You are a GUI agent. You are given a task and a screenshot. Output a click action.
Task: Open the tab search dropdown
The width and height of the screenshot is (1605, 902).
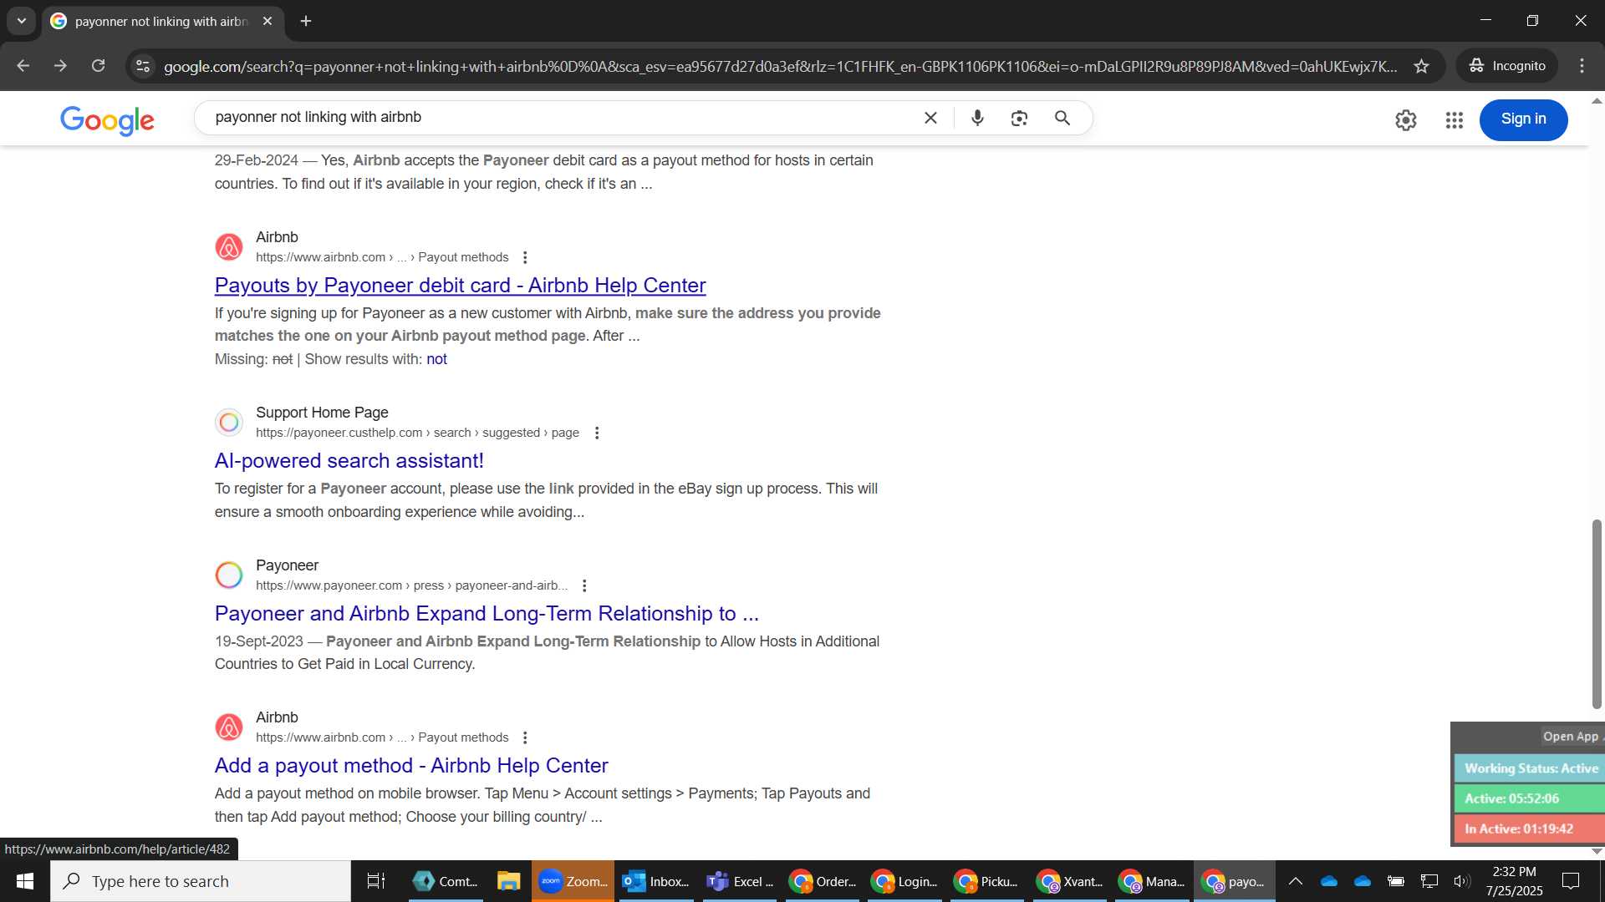pos(22,21)
